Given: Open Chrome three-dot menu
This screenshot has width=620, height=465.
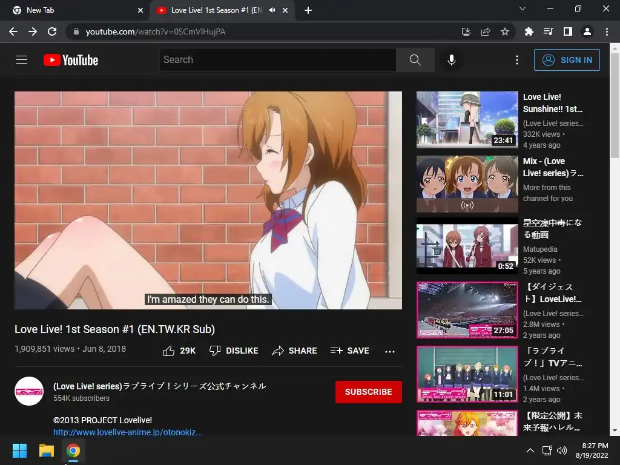Looking at the screenshot, I should 607,31.
